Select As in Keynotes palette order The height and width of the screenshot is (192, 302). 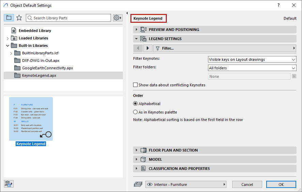coord(136,112)
